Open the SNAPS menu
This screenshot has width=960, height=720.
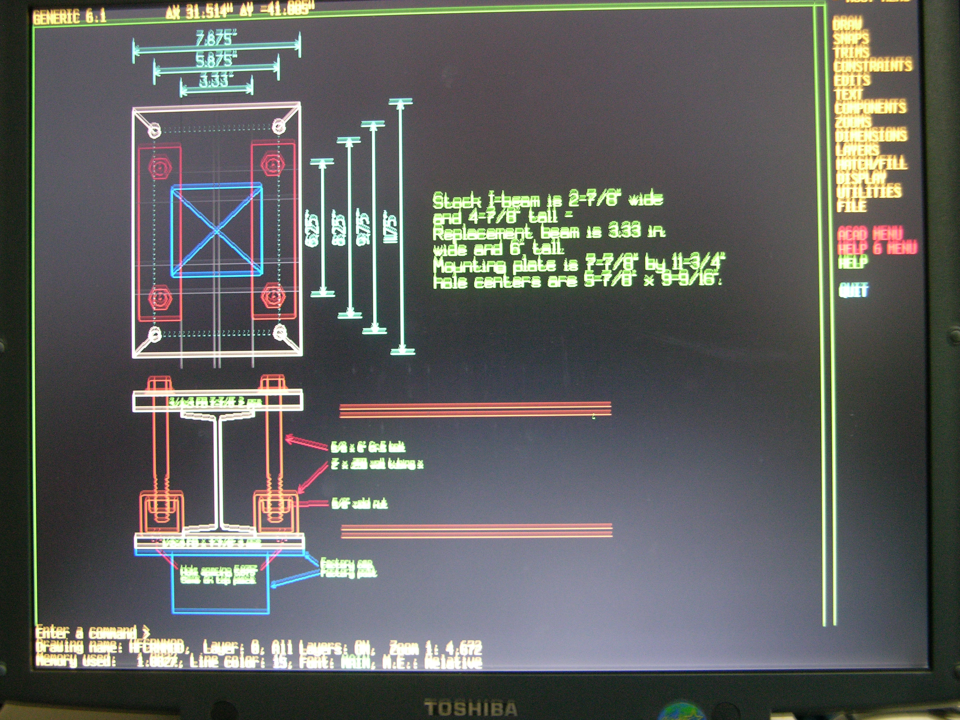851,39
